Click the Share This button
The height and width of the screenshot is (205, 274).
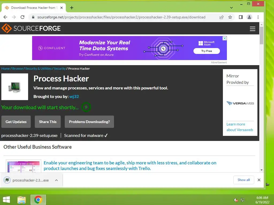point(48,122)
